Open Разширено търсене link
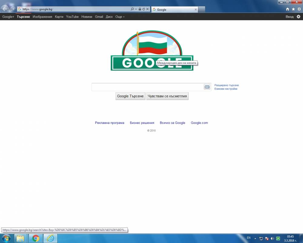Viewport: 303px width, 243px height. [226, 85]
